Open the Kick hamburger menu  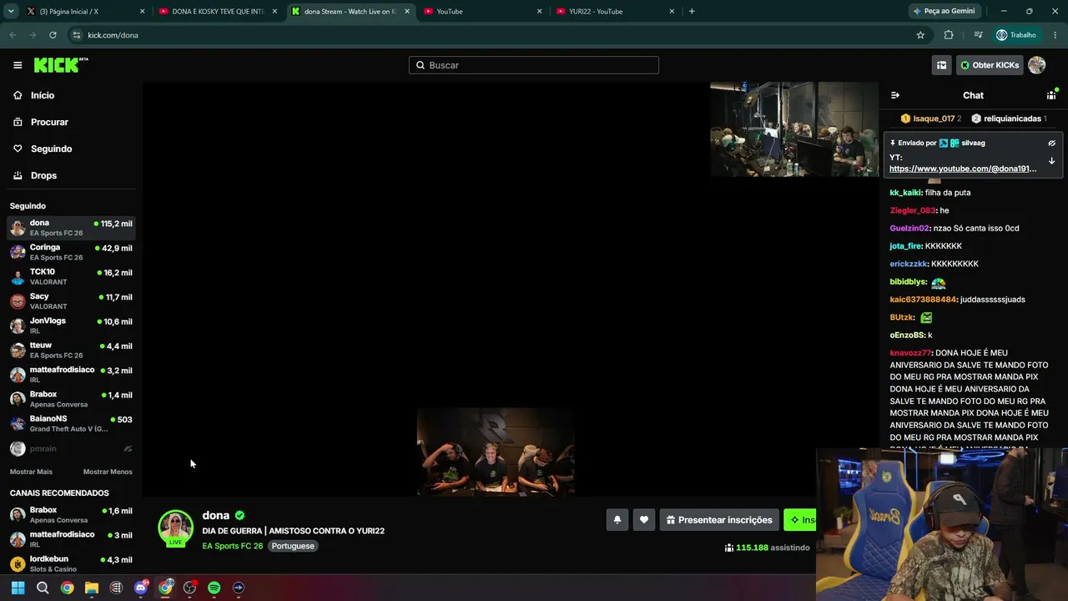coord(18,65)
